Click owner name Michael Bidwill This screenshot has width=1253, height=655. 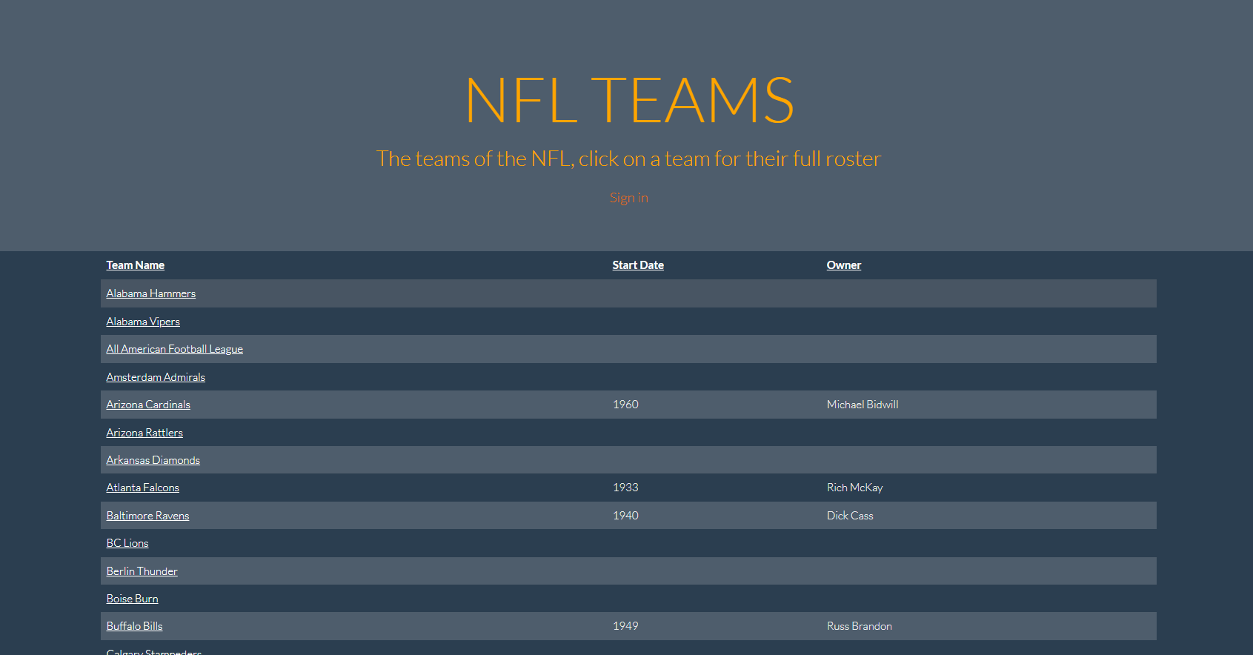(x=863, y=405)
